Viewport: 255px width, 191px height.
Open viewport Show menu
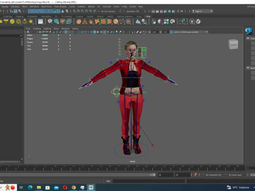click(x=56, y=29)
